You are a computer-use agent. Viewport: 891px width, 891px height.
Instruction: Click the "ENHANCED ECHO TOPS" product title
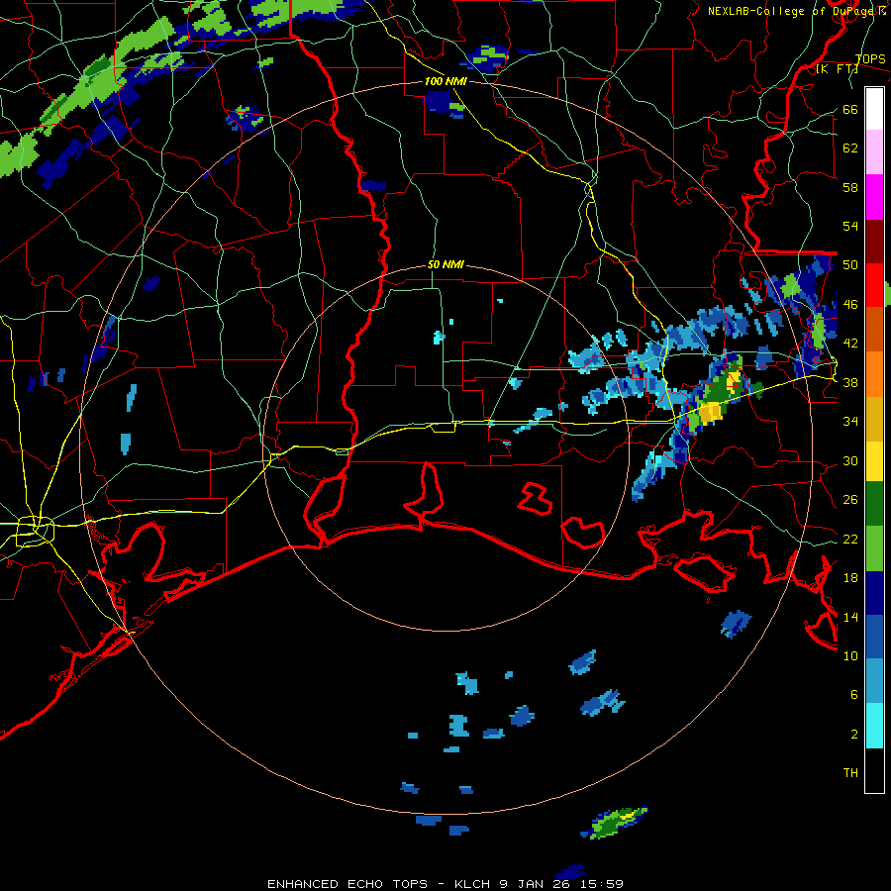click(x=347, y=884)
